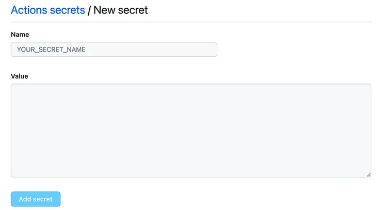
Task: Grab the corner grip of Value box
Action: (x=369, y=175)
